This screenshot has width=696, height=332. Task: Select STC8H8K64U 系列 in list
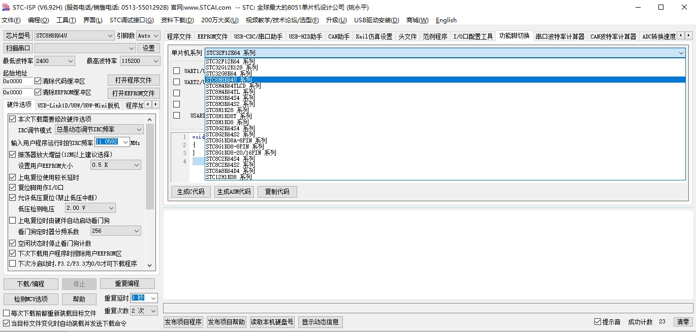point(445,80)
